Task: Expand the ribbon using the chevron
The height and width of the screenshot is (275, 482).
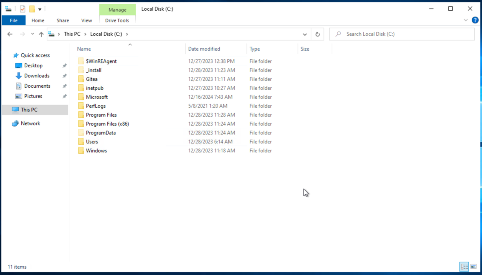Action: point(465,20)
